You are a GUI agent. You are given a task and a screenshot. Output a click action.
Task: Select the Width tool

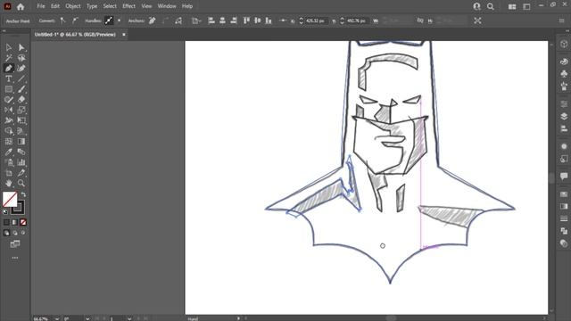[x=9, y=120]
